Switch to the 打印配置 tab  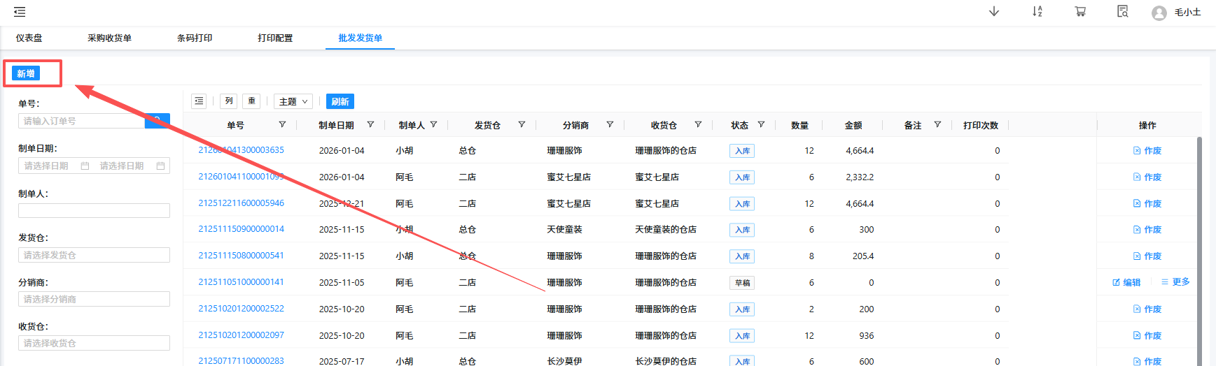275,38
